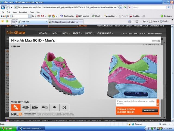This screenshot has width=174, height=131.
Task: Open the Clearance dropdown menu
Action: point(105,33)
